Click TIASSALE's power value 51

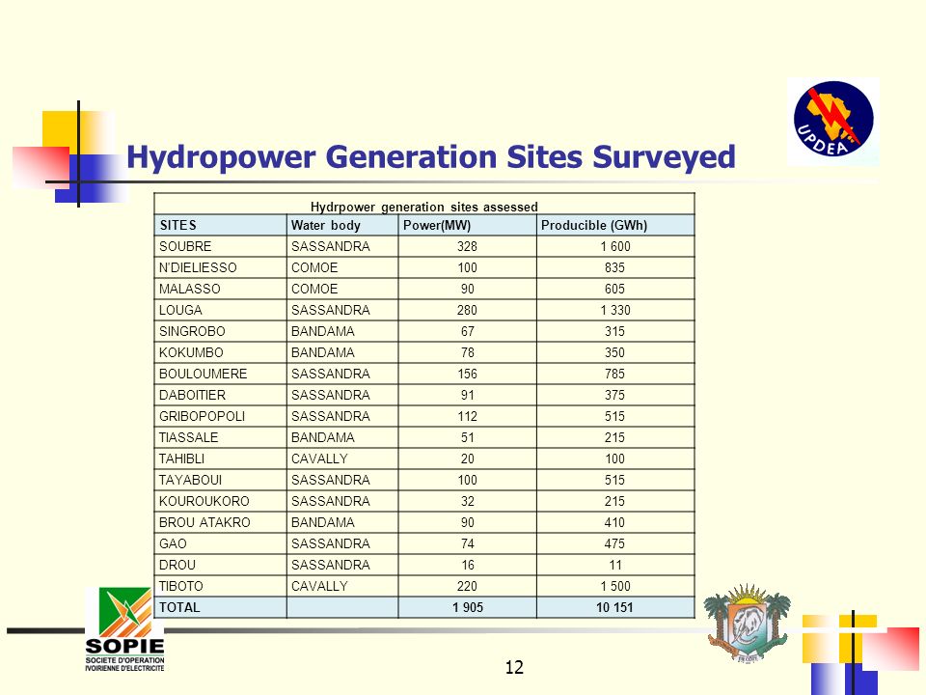click(468, 438)
